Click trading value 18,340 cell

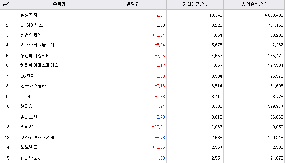pyautogui.click(x=216, y=15)
